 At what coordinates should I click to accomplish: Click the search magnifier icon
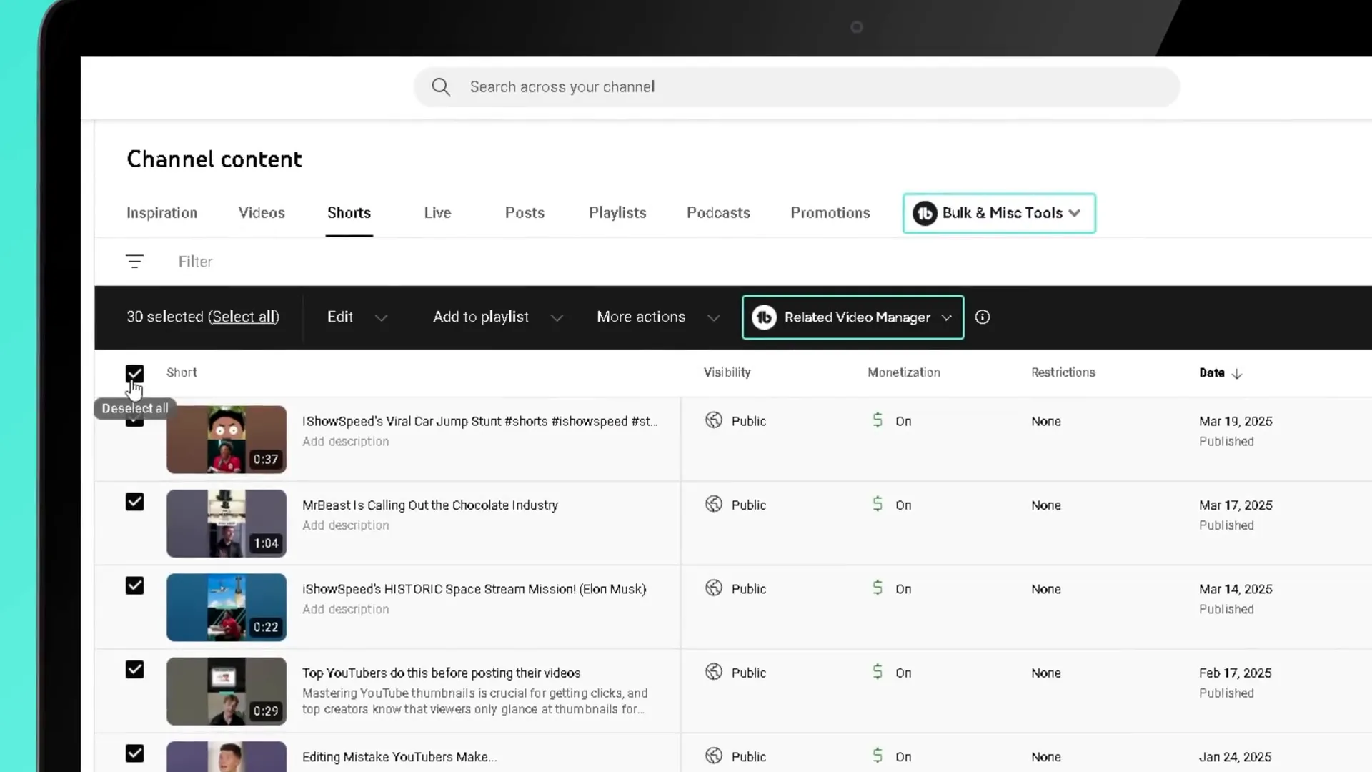pos(440,86)
